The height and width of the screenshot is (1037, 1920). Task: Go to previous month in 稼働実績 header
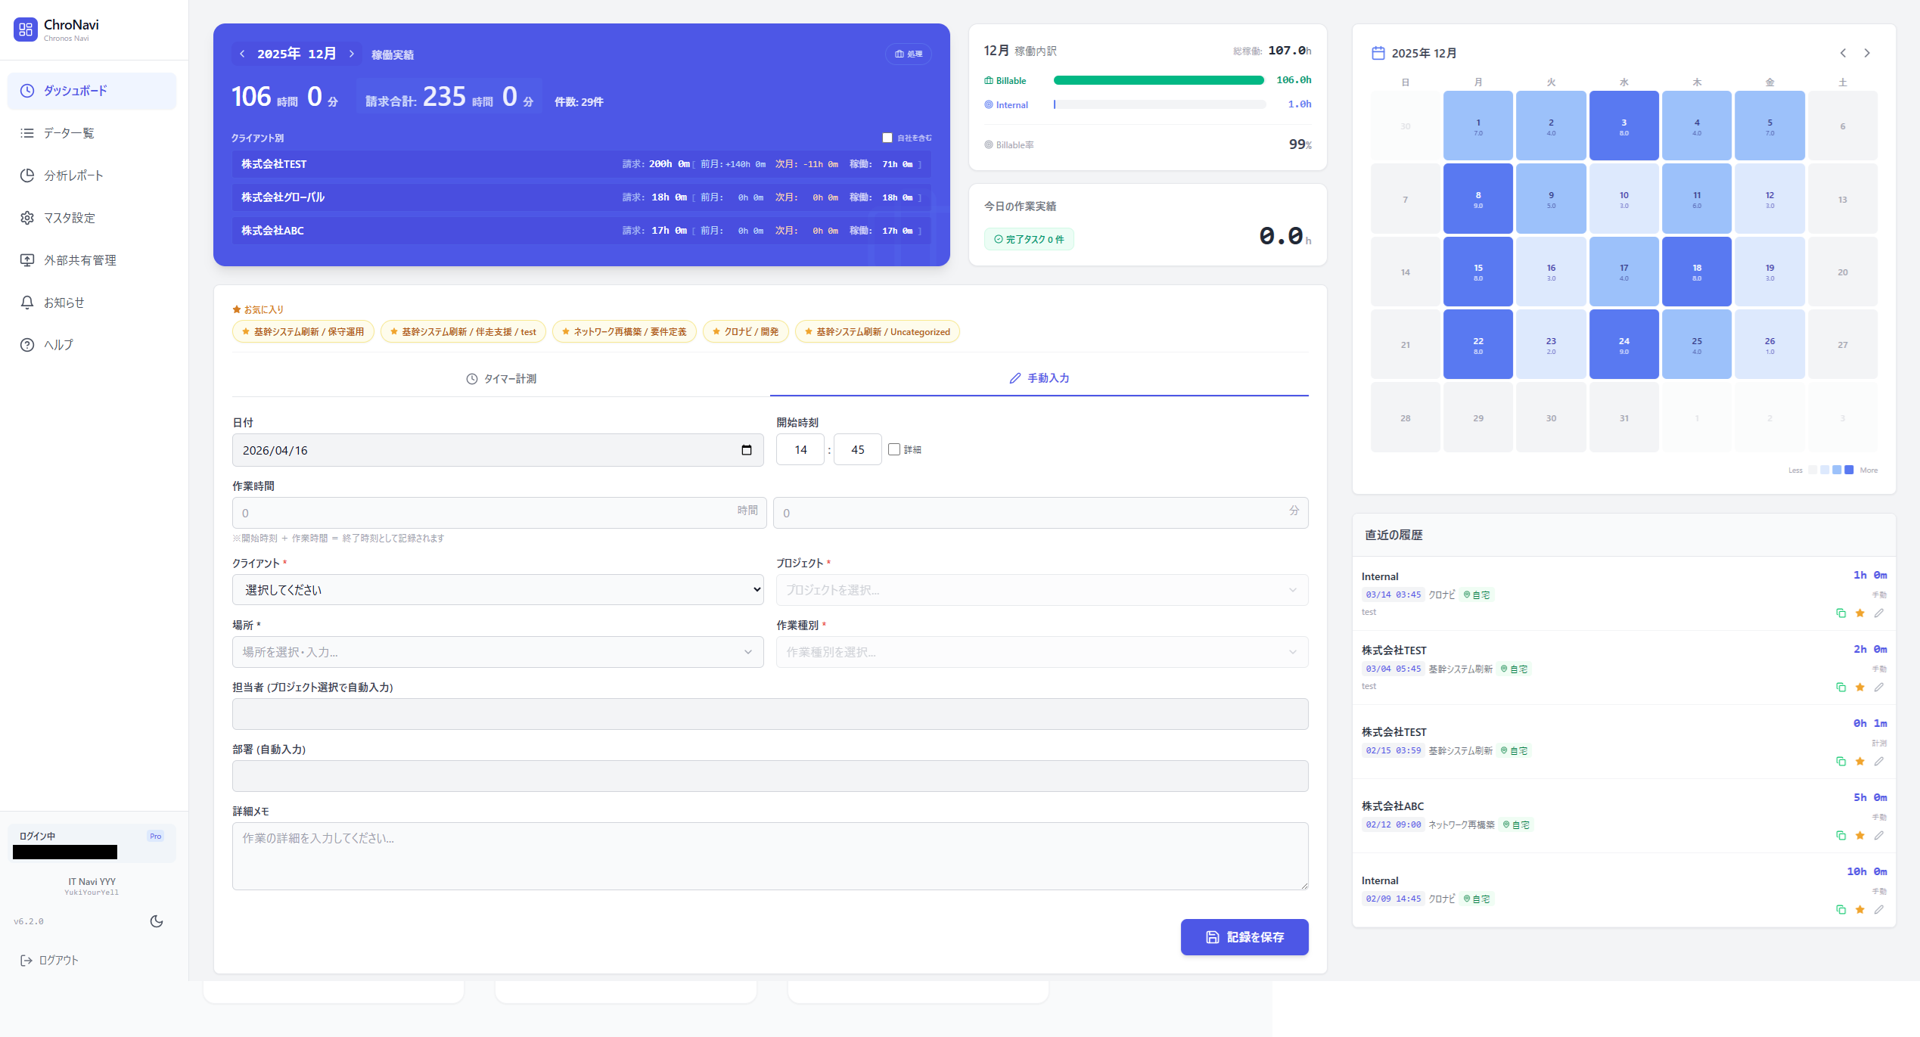tap(242, 54)
